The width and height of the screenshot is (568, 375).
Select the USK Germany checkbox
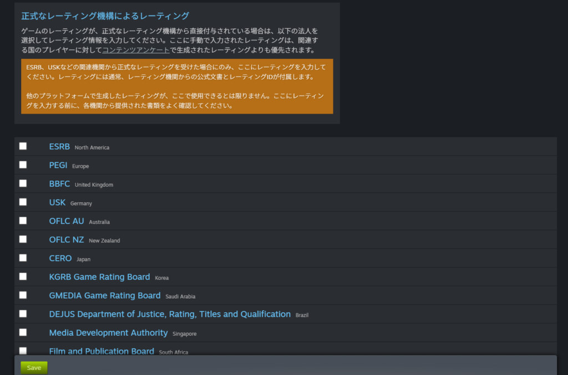point(23,202)
